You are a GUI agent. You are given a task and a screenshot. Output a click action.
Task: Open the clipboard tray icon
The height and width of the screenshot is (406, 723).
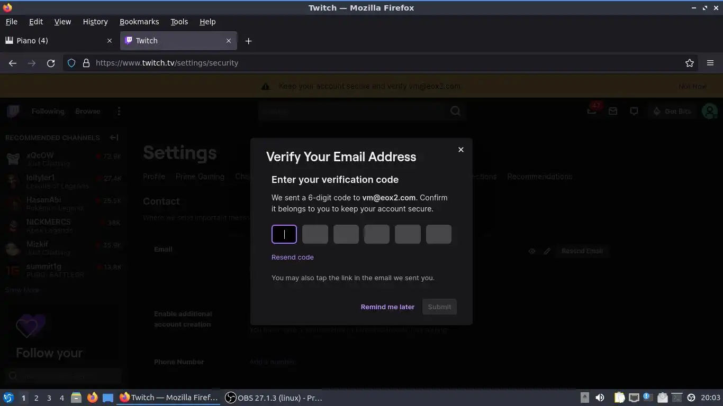pyautogui.click(x=619, y=398)
